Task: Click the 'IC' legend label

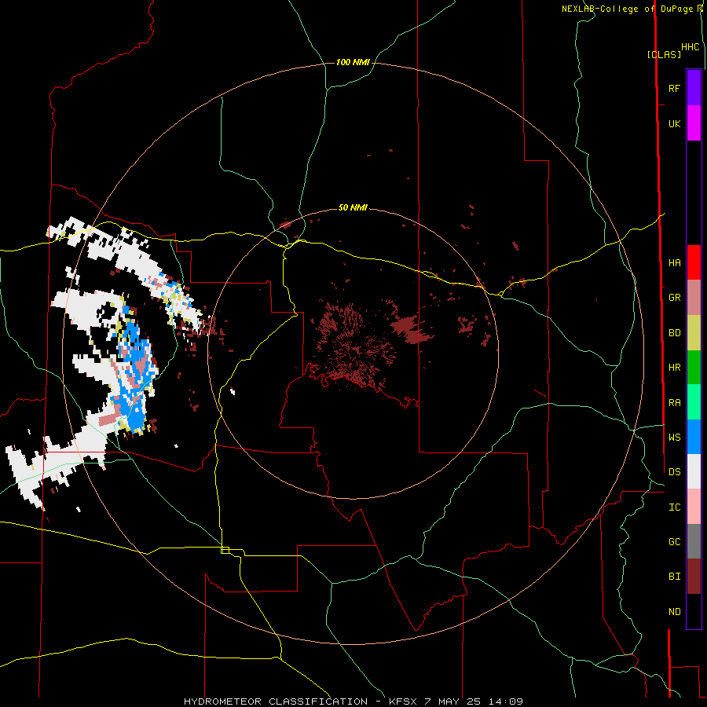Action: (674, 507)
